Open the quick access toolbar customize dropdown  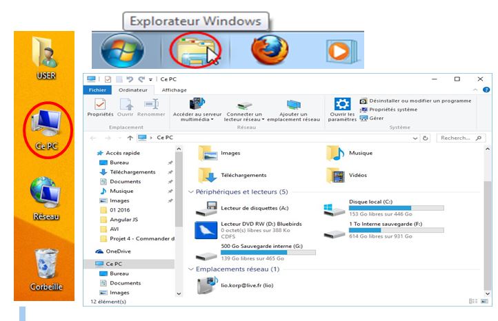coord(150,80)
